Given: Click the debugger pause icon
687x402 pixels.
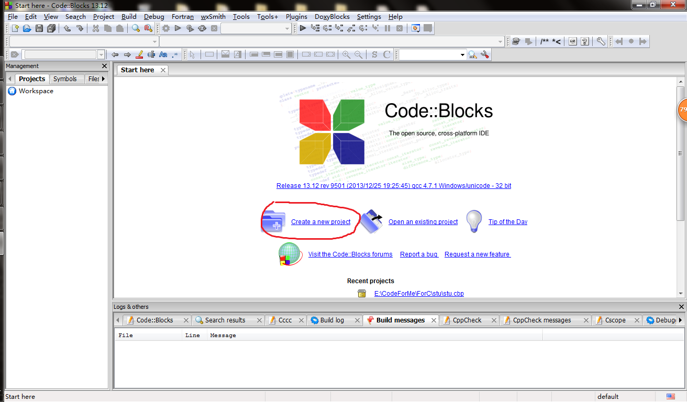Looking at the screenshot, I should (x=387, y=28).
